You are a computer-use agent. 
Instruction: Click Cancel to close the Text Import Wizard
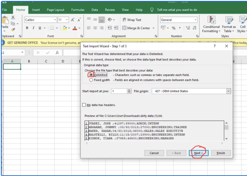tap(154, 153)
